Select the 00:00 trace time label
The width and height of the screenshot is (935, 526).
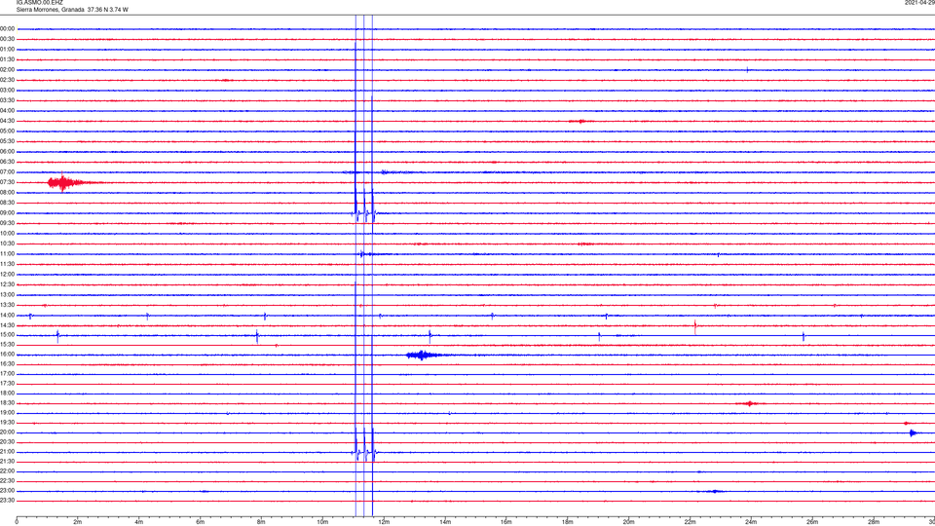tap(7, 28)
